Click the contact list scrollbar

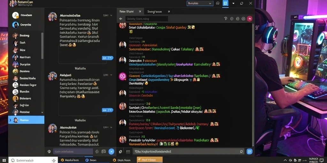(42, 46)
